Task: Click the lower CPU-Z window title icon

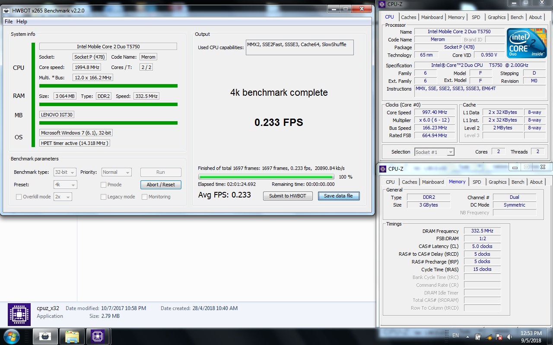Action: pyautogui.click(x=383, y=169)
